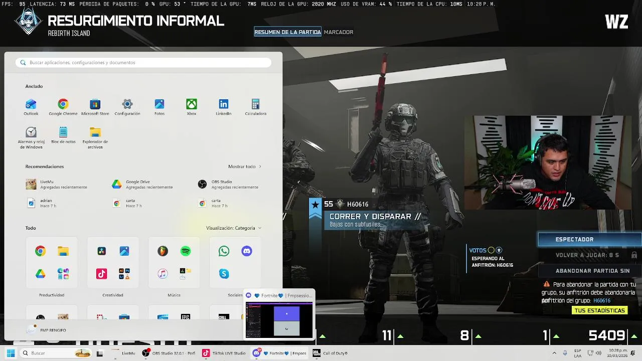Open Photos icon in the Creatividad group

click(x=124, y=251)
